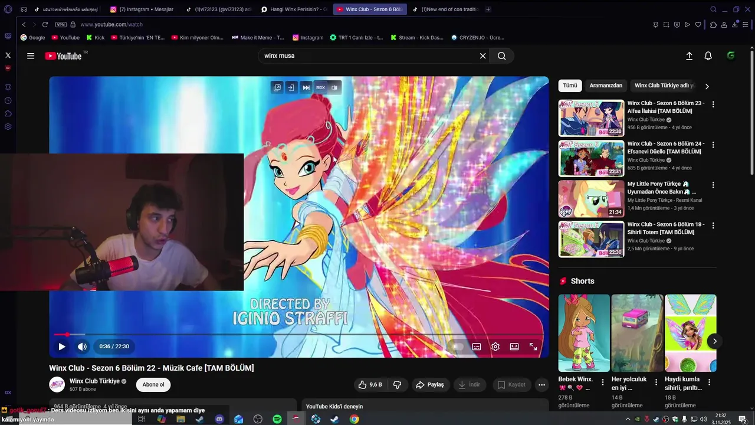This screenshot has width=755, height=425.
Task: Switch the player to theater mode
Action: [514, 346]
